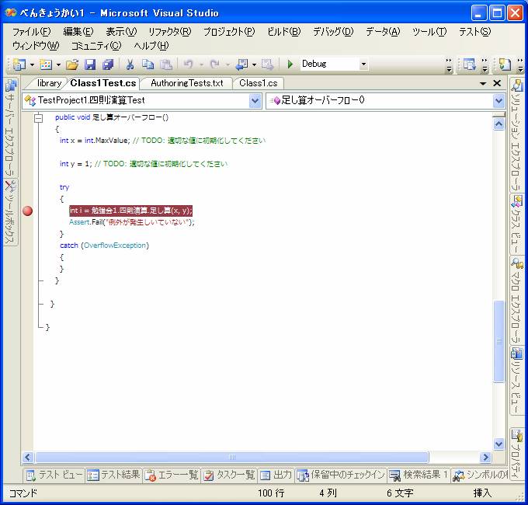
Task: Open the テスト結果 panel at bottom
Action: coord(113,475)
